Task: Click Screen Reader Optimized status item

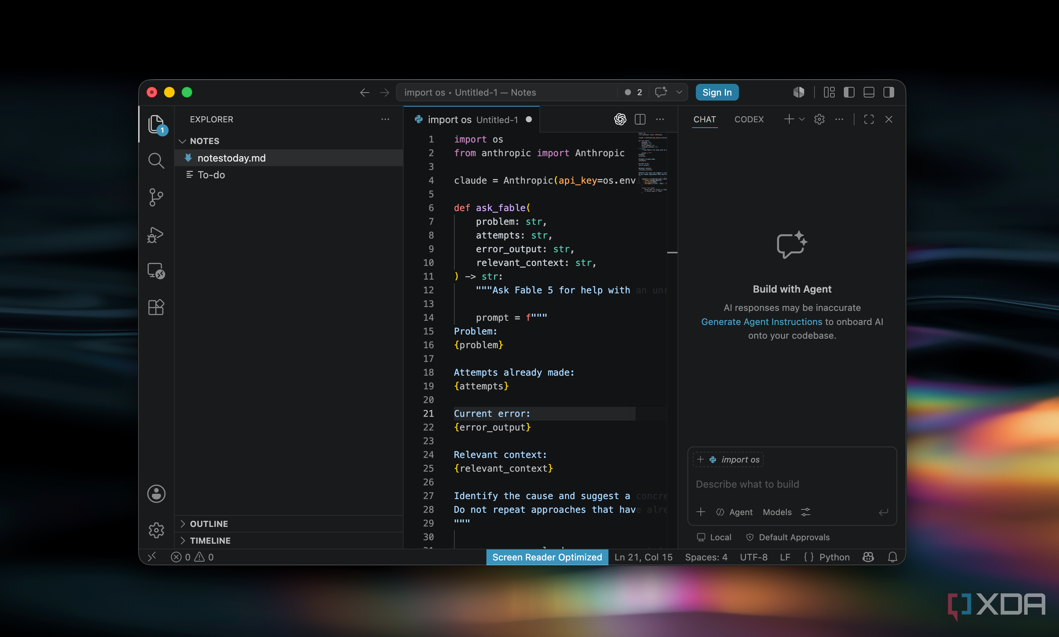Action: coord(547,557)
